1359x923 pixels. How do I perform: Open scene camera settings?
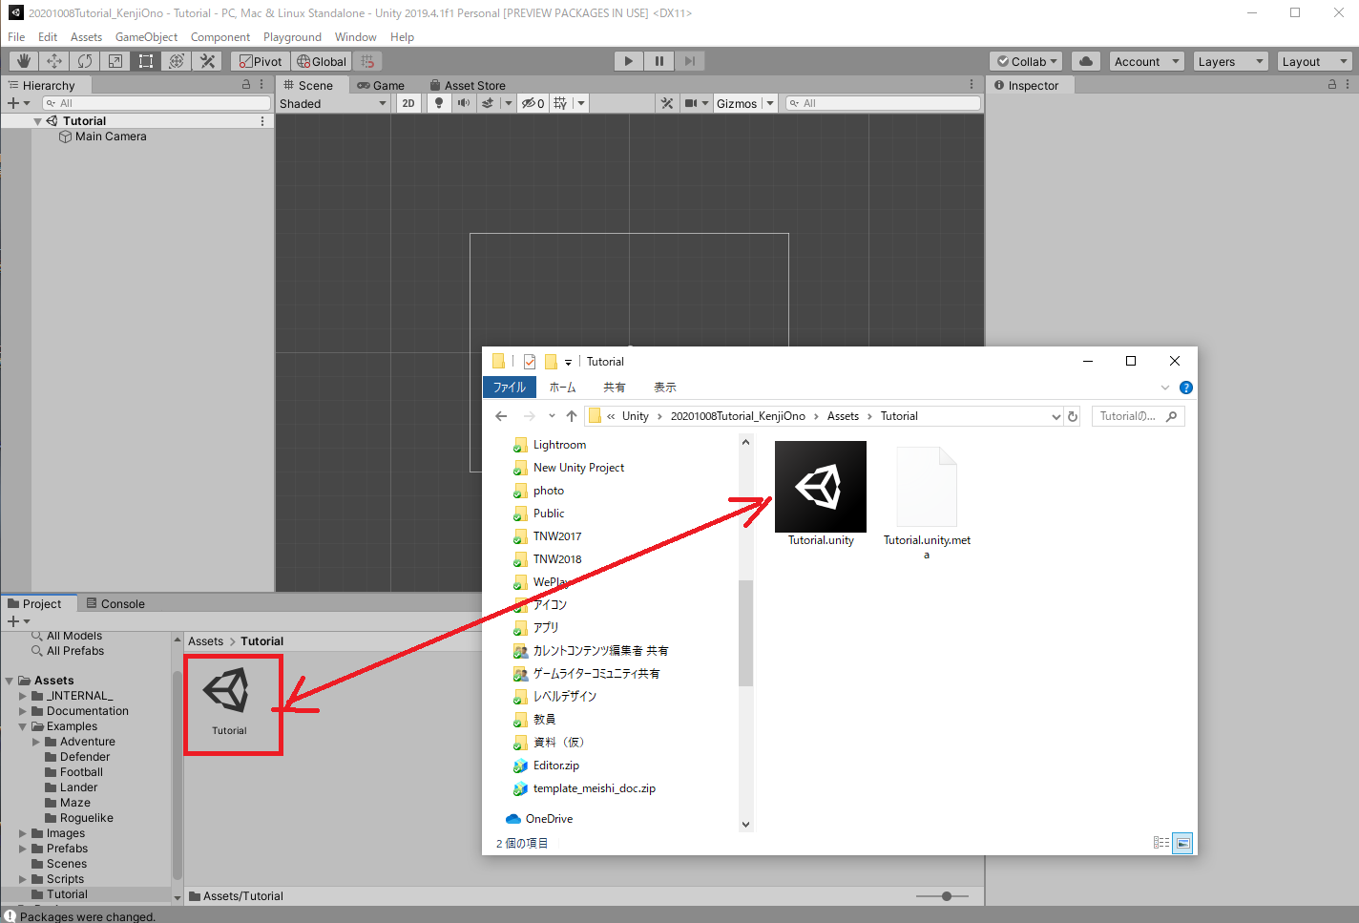click(692, 103)
